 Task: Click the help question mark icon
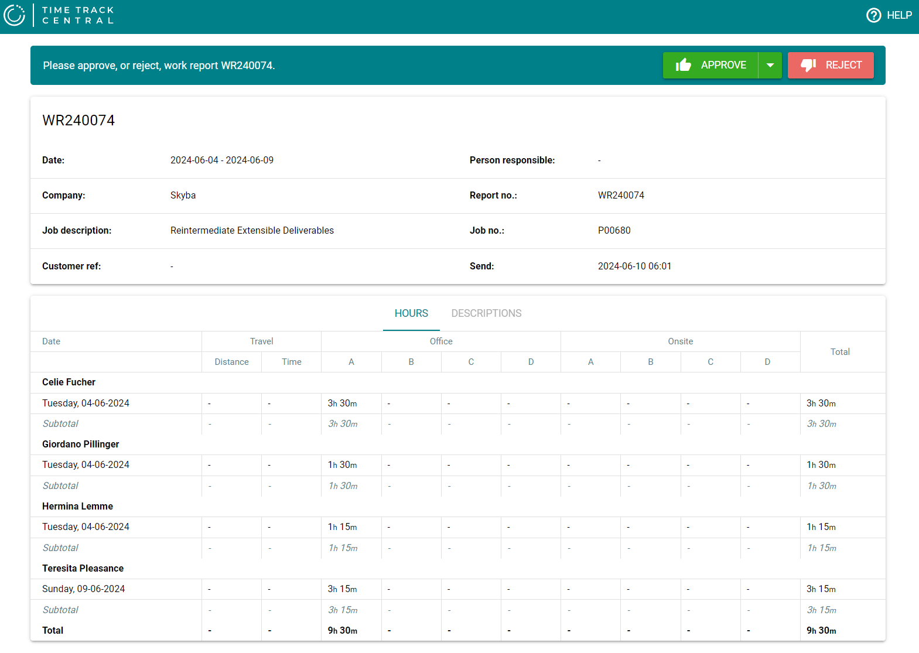(873, 15)
